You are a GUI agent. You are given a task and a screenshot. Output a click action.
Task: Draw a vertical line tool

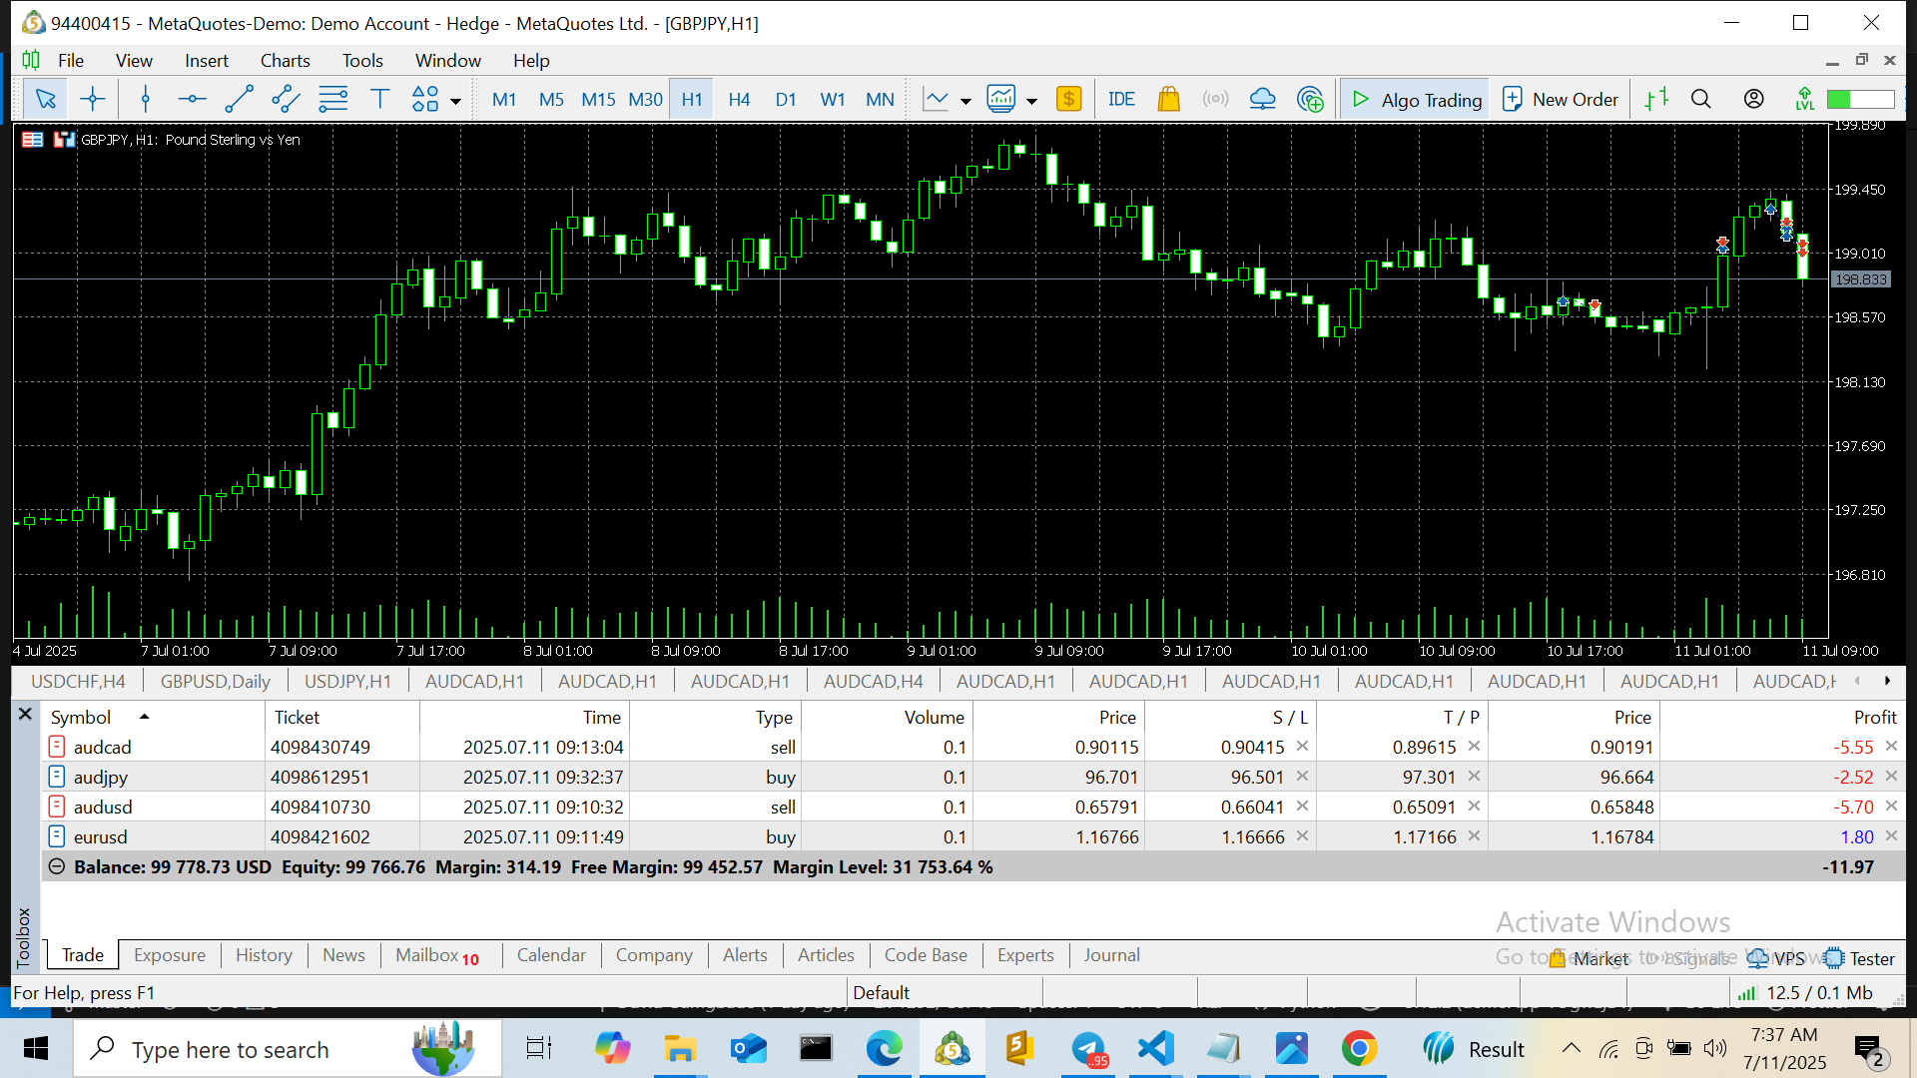tap(146, 99)
